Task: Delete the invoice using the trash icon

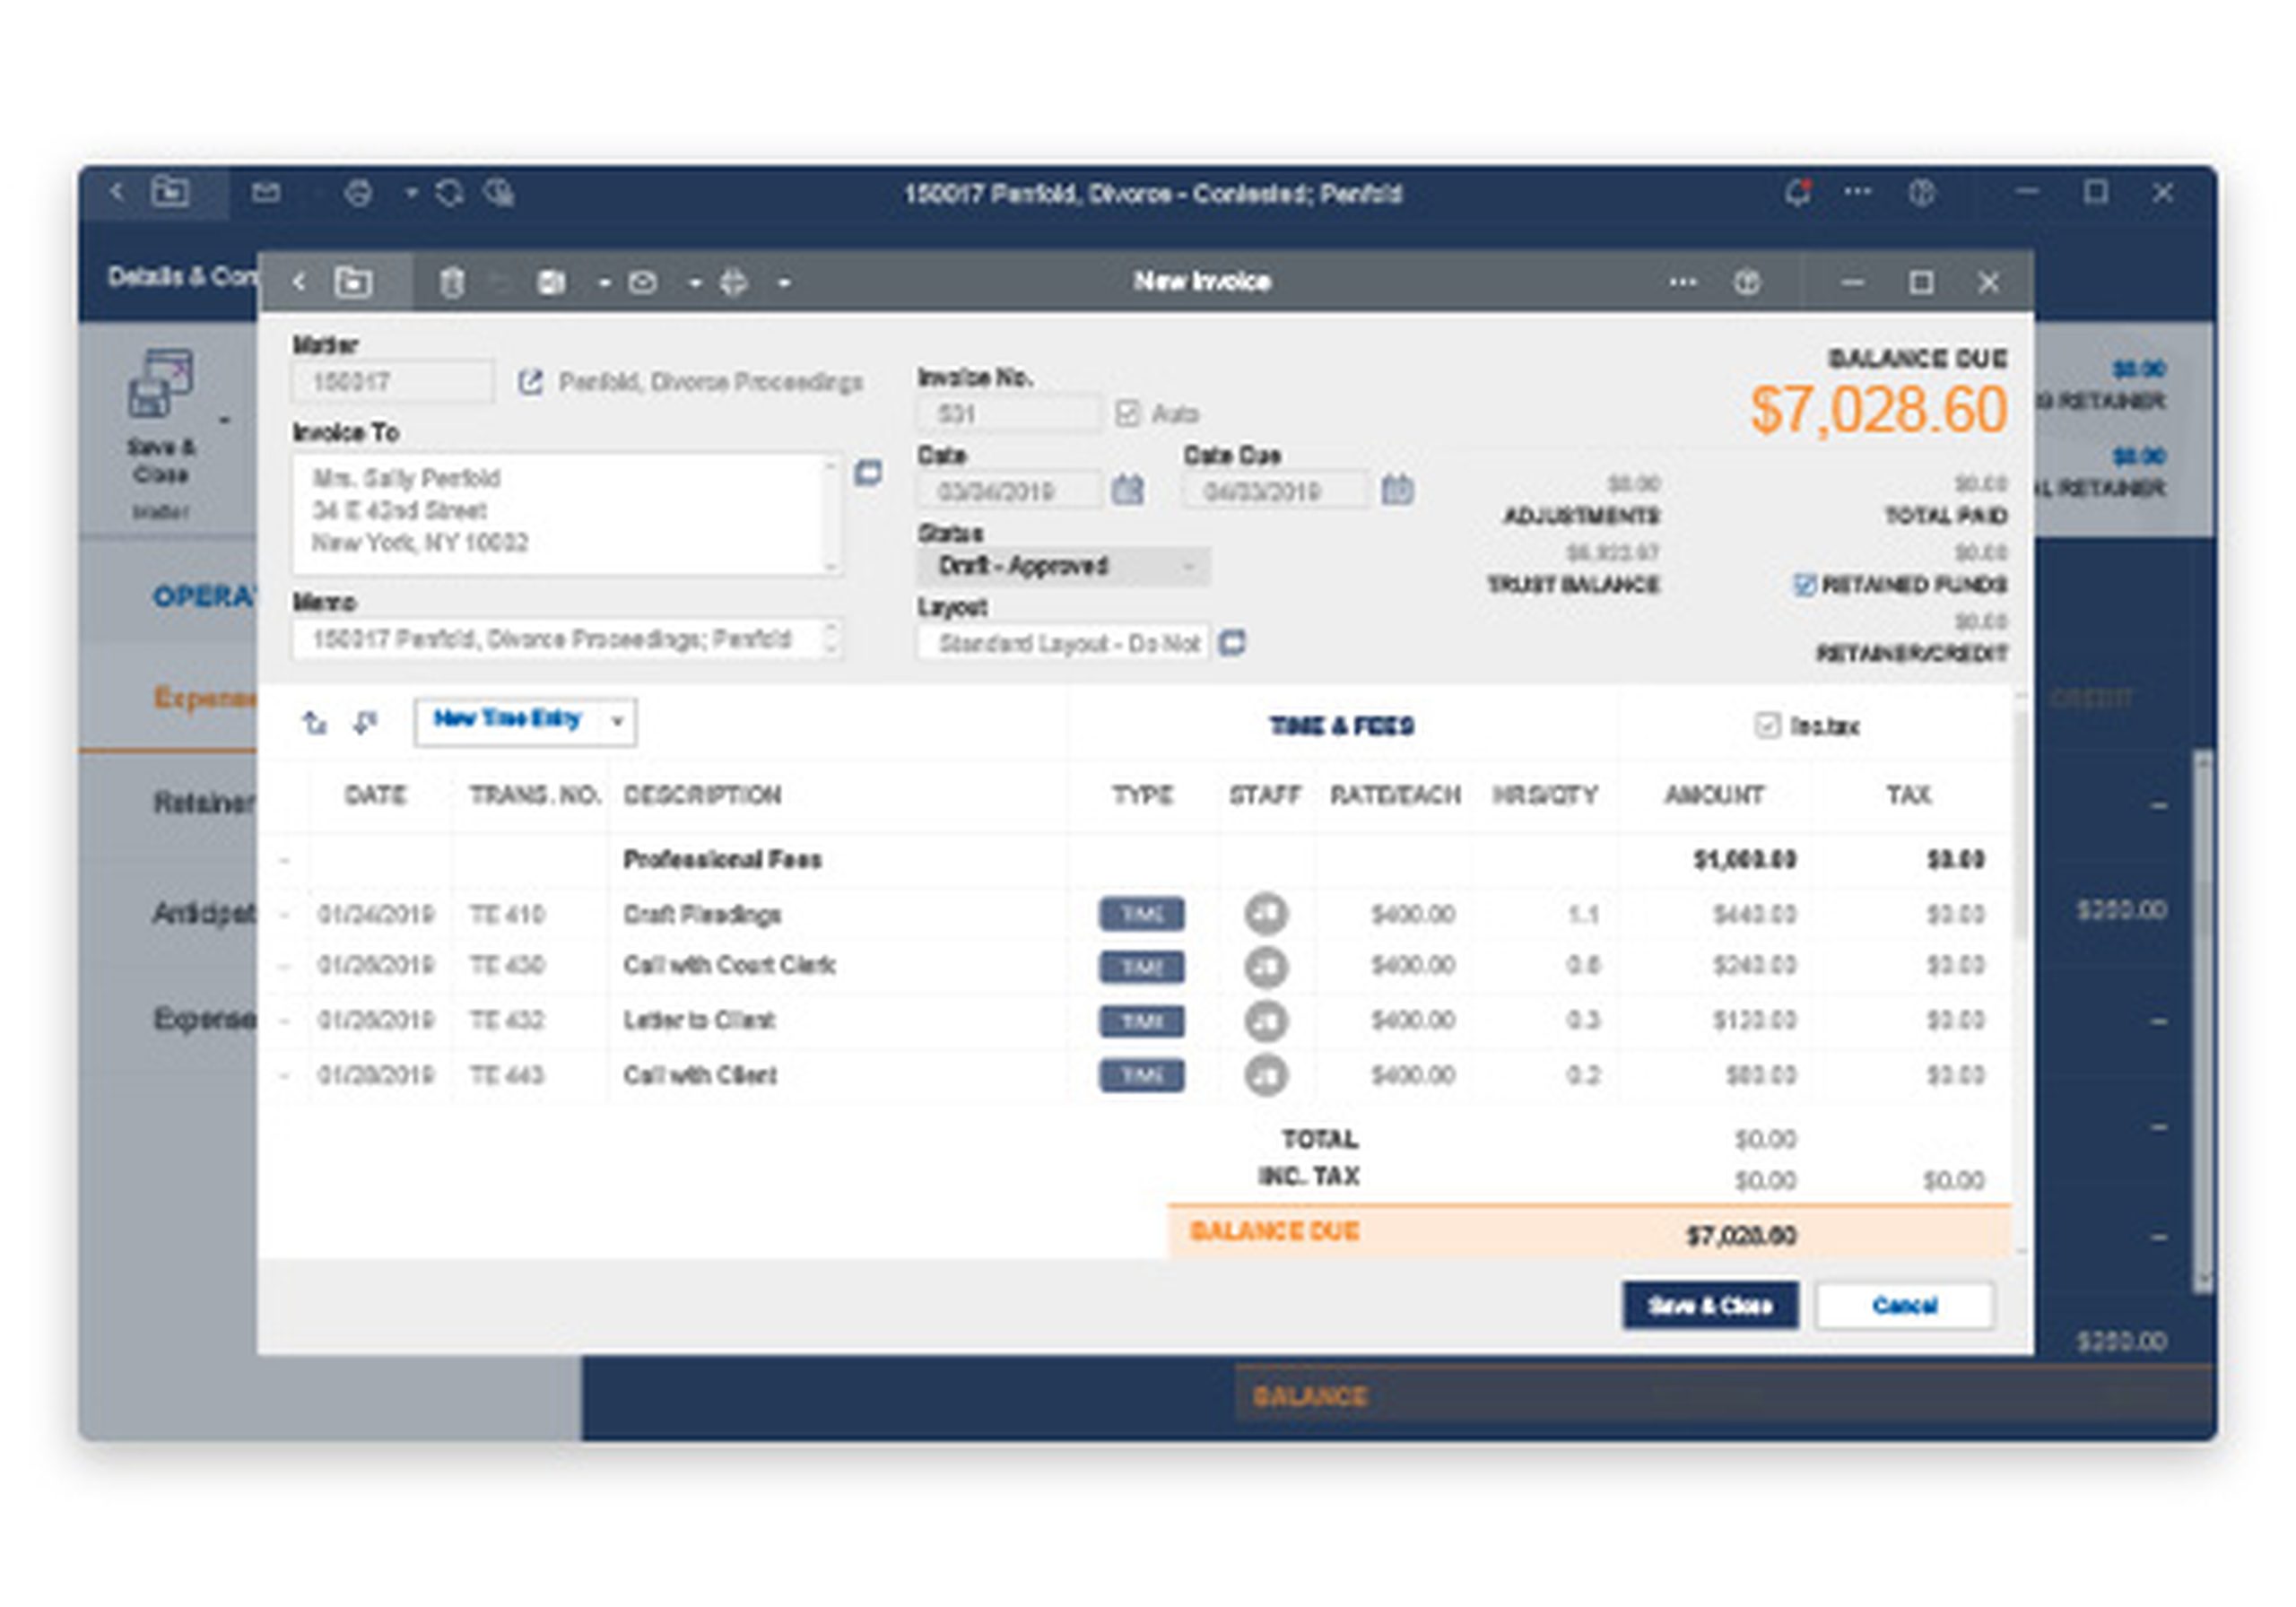Action: 452,282
